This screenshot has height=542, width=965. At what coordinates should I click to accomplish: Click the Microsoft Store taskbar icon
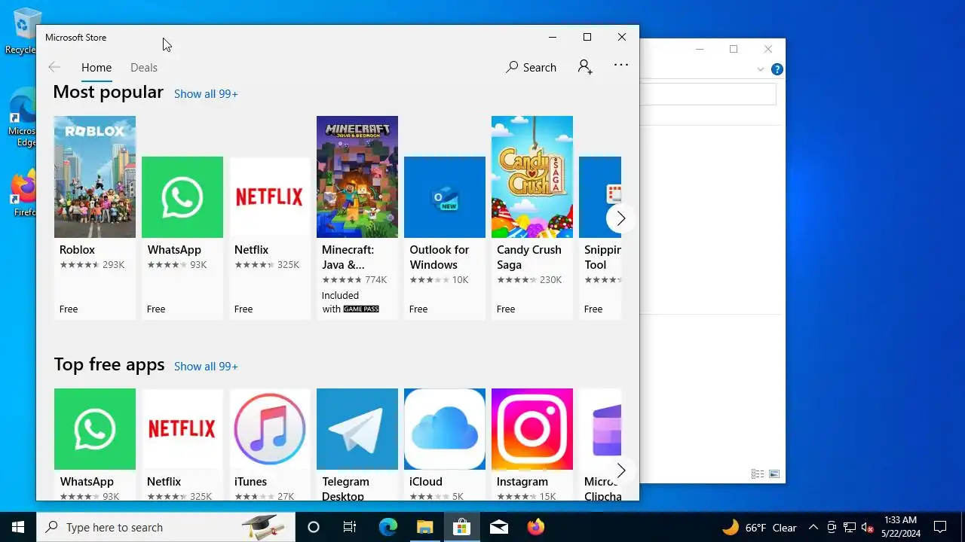(461, 527)
